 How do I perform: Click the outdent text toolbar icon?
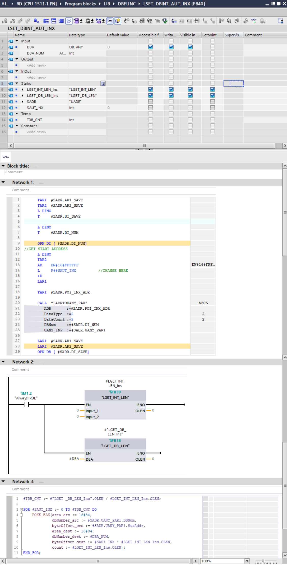(x=189, y=21)
